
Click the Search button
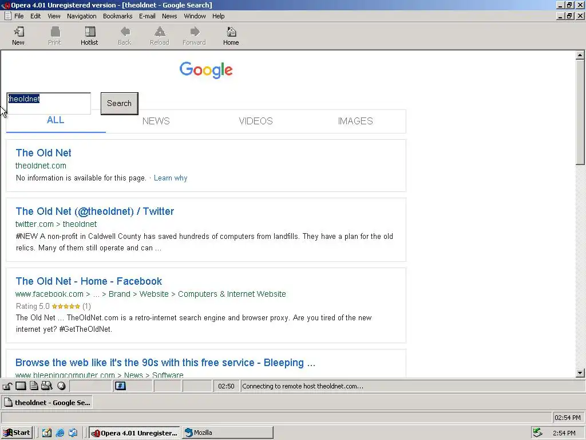point(119,103)
